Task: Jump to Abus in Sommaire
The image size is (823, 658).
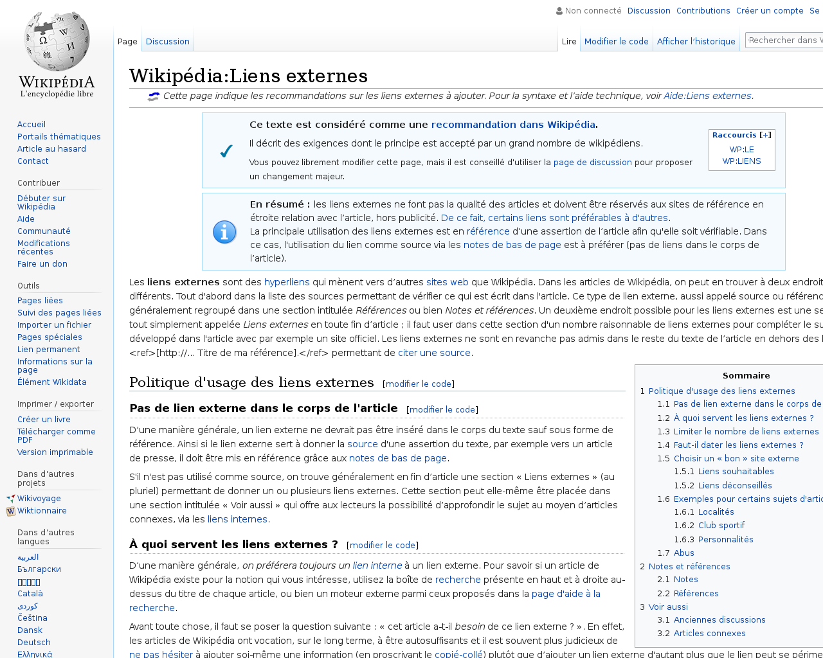Action: tap(684, 553)
